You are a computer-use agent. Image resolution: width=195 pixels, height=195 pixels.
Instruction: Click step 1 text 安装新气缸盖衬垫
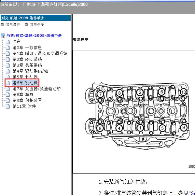[x=126, y=182]
